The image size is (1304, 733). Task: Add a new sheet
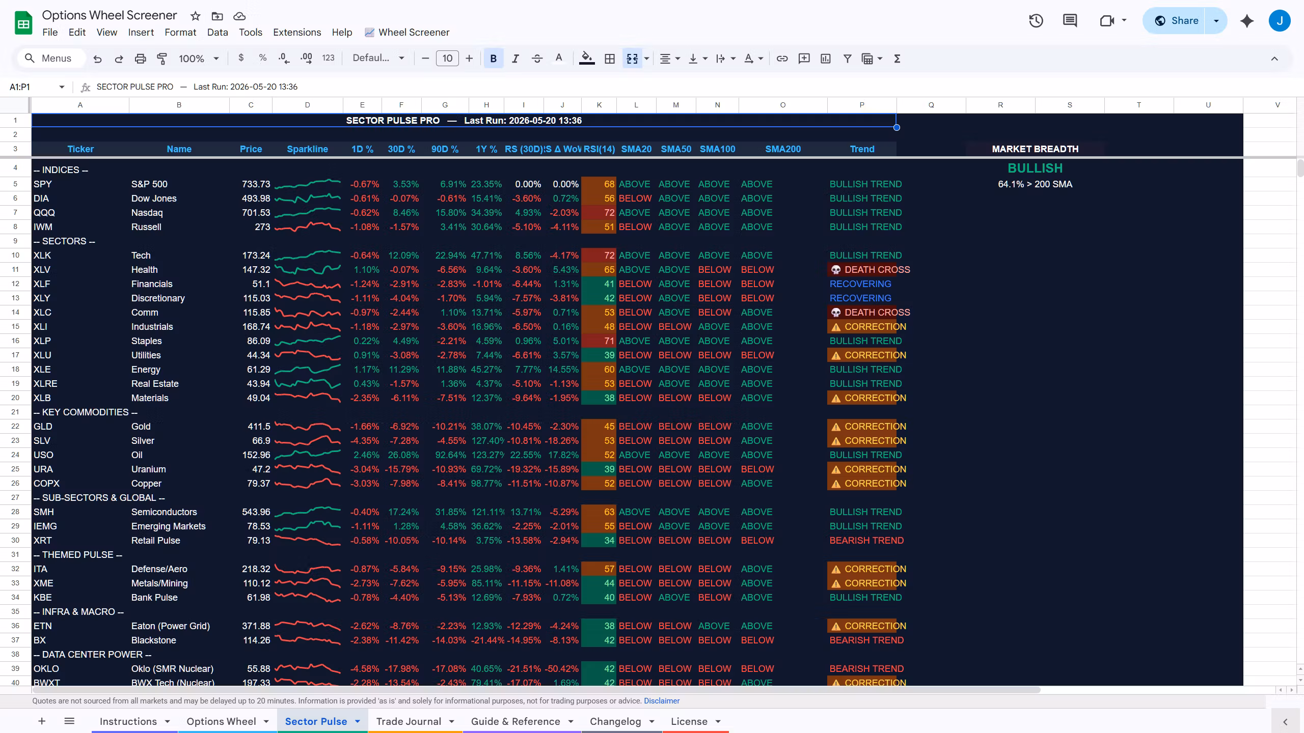click(42, 721)
